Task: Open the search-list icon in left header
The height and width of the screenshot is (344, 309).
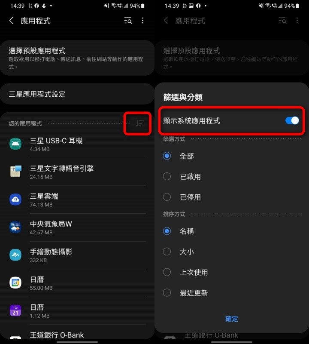Action: click(128, 21)
